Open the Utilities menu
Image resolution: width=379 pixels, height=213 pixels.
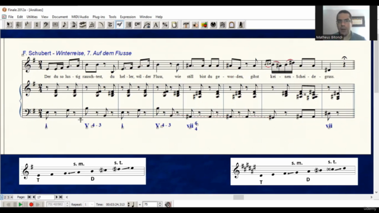tap(32, 17)
